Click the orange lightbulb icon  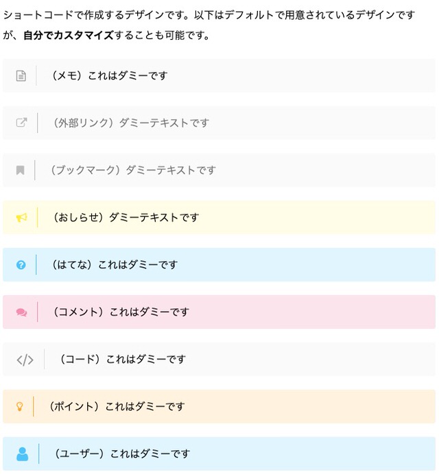20,406
